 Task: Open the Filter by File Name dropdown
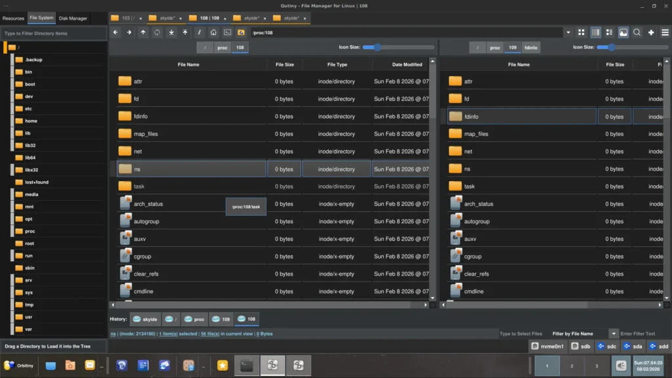point(613,334)
